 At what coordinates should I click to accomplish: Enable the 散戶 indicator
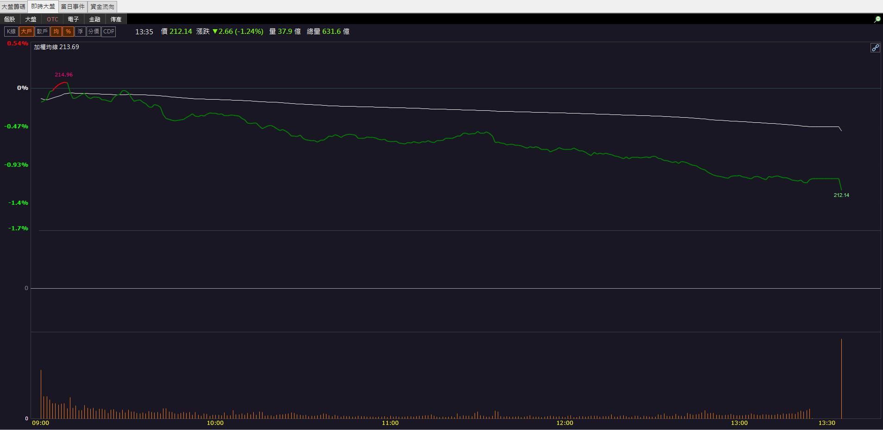click(x=42, y=32)
